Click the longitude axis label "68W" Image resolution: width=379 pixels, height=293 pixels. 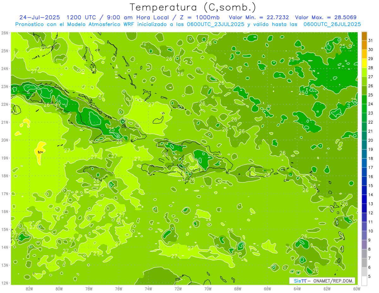(x=238, y=289)
